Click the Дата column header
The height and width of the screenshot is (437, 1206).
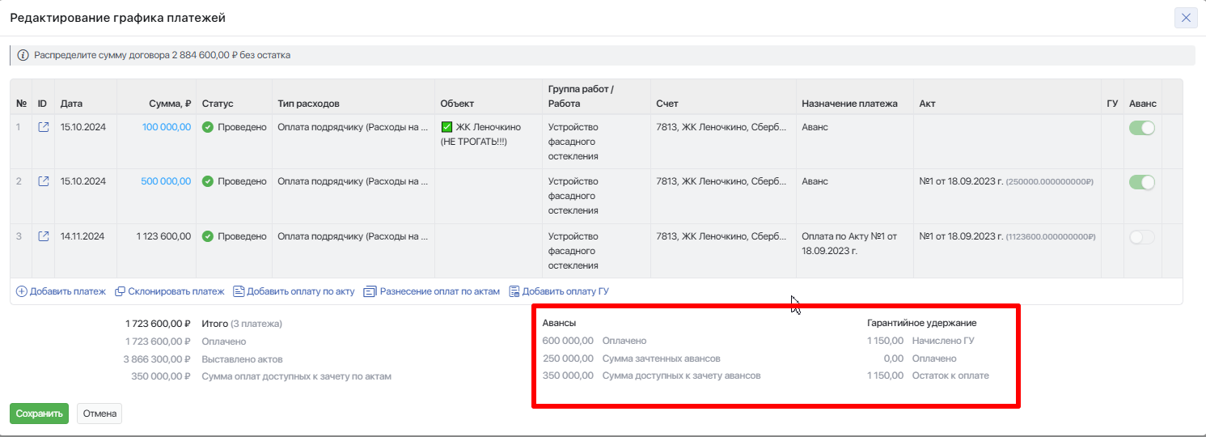point(71,104)
